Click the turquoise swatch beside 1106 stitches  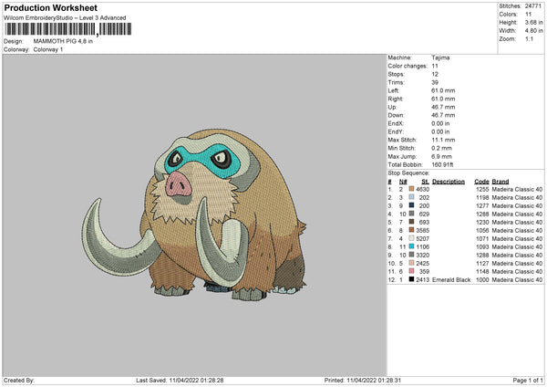point(411,246)
